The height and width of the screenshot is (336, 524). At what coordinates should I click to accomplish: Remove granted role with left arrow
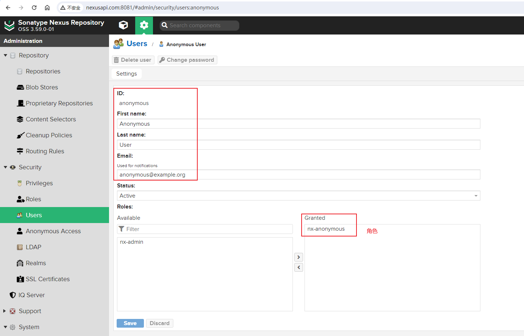(x=299, y=267)
